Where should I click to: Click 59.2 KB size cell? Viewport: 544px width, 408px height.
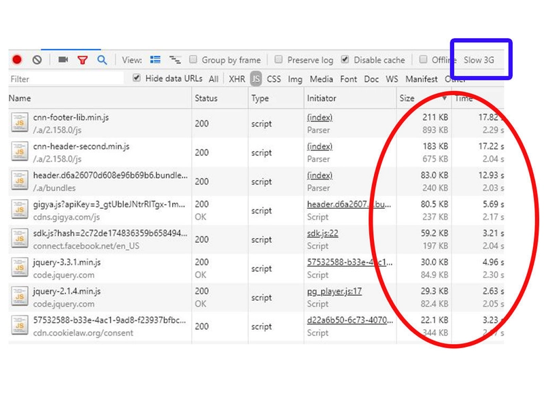(435, 233)
